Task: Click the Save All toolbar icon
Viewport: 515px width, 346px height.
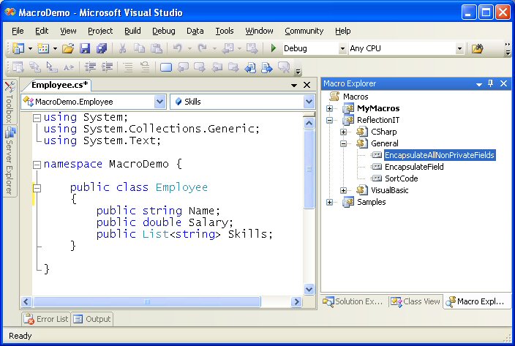Action: tap(102, 48)
